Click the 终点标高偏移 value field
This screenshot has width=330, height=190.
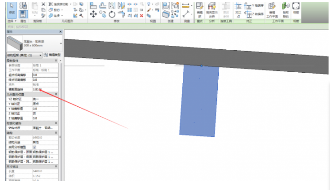pos(45,80)
